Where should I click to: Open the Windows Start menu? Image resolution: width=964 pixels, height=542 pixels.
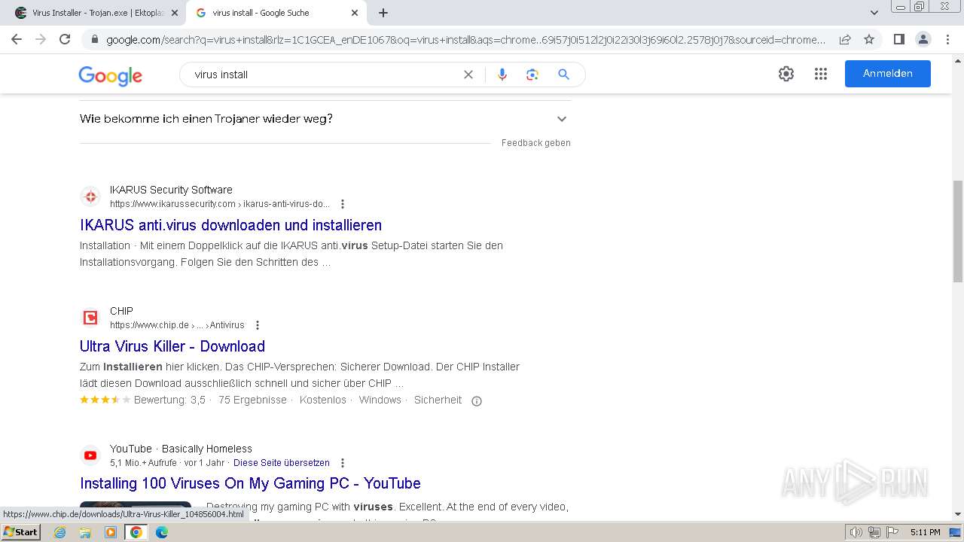[x=21, y=532]
